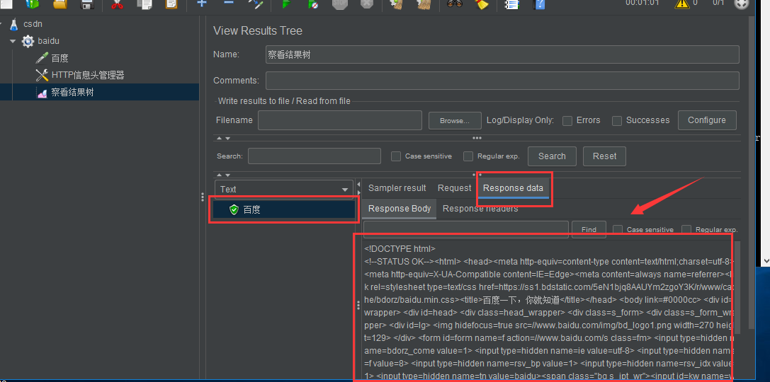Click the Find button
Image resolution: width=770 pixels, height=382 pixels.
(x=589, y=229)
